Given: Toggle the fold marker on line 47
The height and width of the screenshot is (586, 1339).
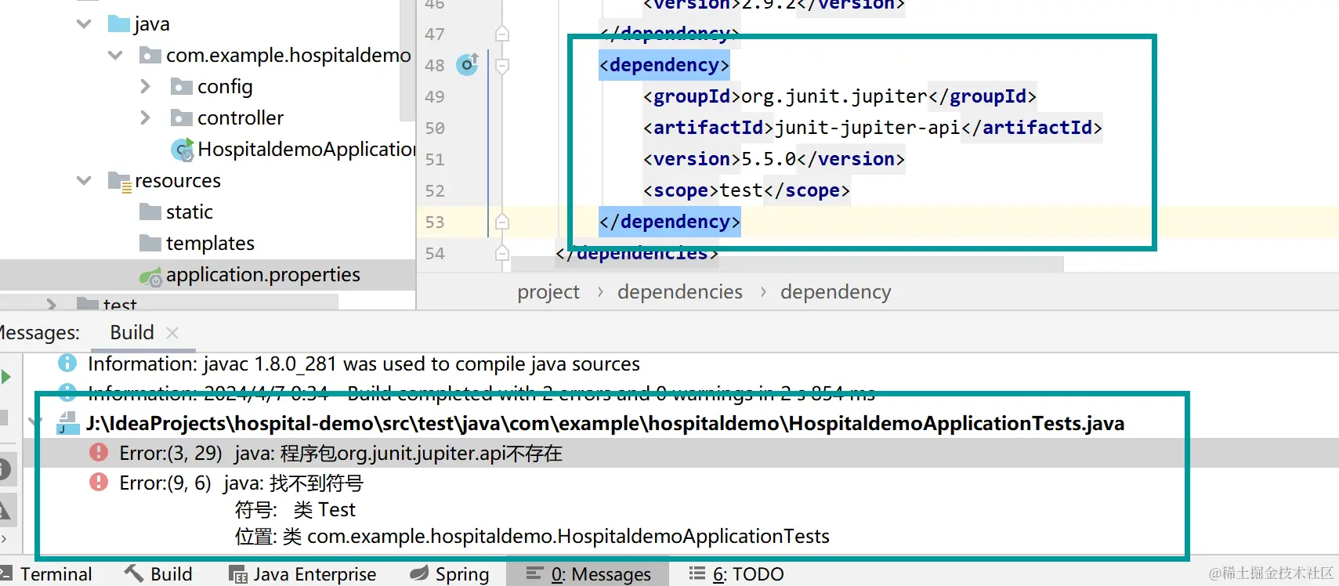Looking at the screenshot, I should (x=503, y=34).
